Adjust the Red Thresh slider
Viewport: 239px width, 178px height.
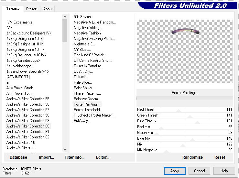pyautogui.click(x=178, y=110)
